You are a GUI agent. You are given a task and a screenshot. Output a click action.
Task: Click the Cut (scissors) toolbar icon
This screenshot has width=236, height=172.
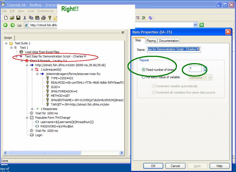tap(25, 18)
